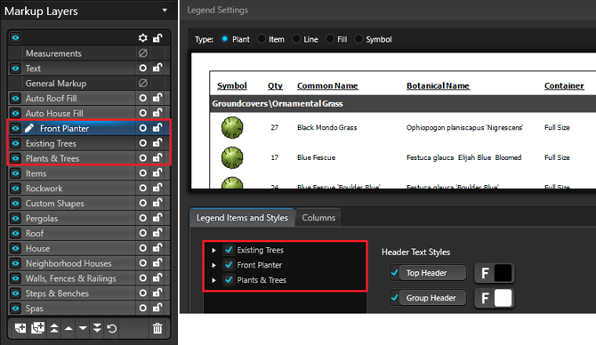Toggle master visibility eye in header row
596x345 pixels.
pyautogui.click(x=15, y=37)
